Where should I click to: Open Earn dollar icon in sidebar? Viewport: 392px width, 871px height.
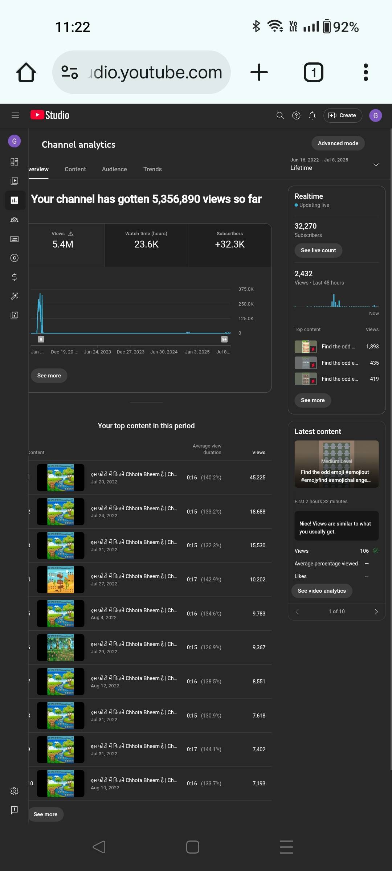(15, 277)
